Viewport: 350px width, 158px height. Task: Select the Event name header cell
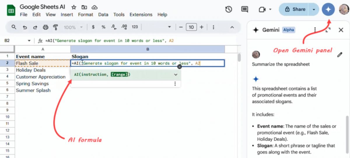(43, 56)
